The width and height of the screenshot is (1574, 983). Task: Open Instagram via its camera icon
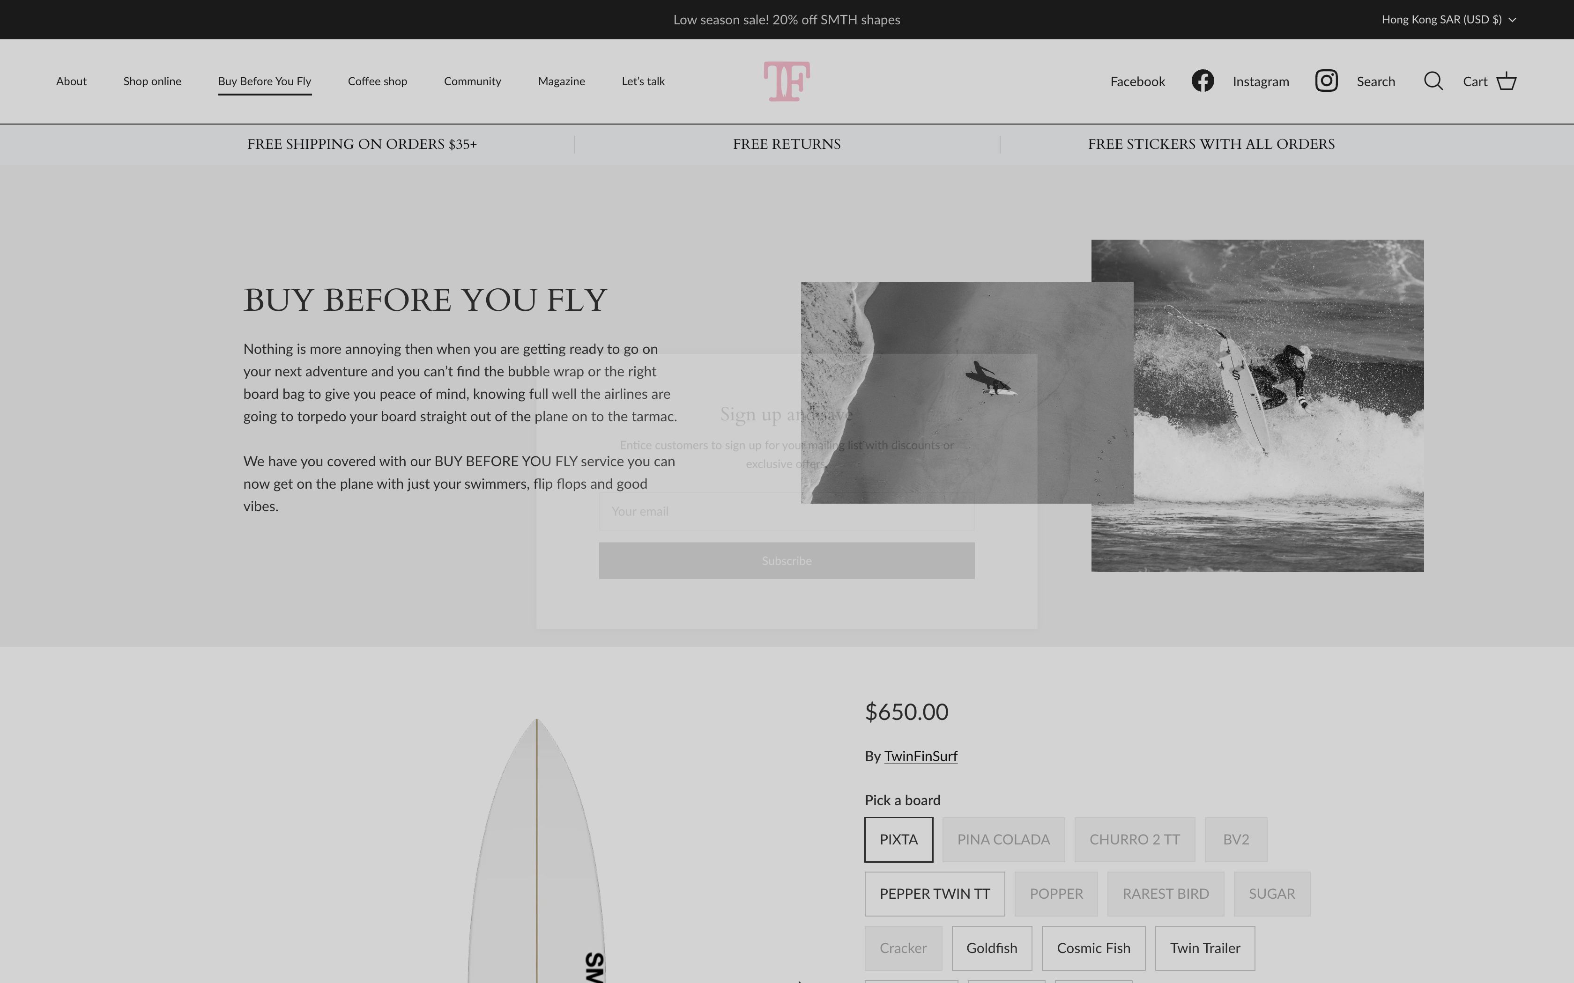[x=1327, y=81]
